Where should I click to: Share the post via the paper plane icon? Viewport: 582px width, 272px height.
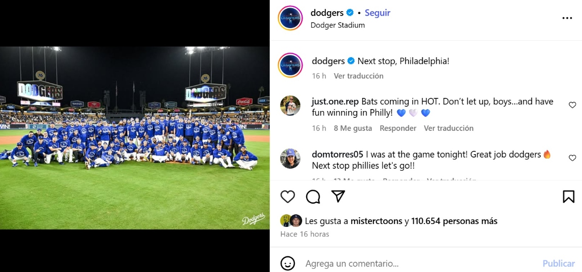[338, 196]
